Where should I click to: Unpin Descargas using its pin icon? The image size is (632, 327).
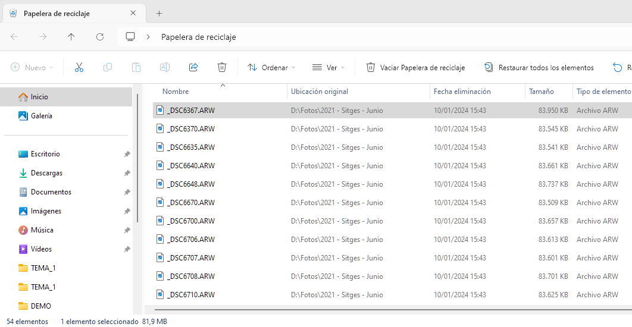[127, 173]
